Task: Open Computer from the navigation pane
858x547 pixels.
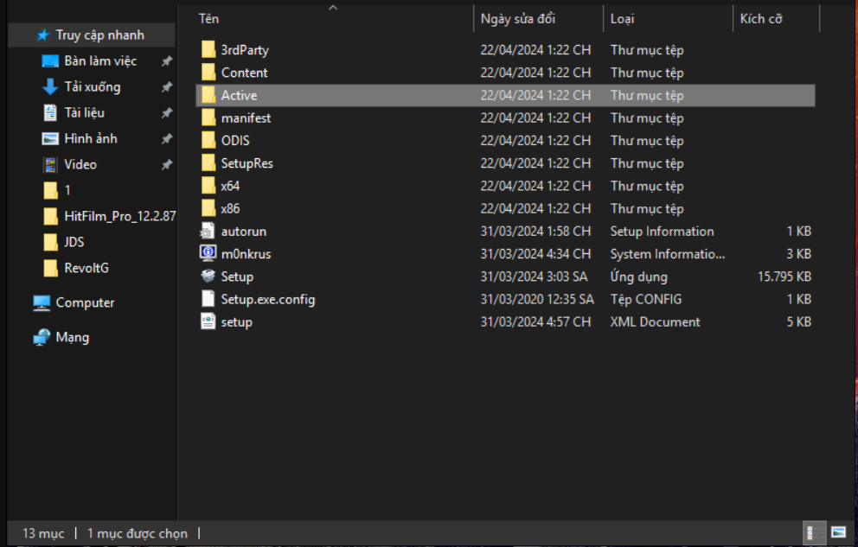Action: [85, 303]
